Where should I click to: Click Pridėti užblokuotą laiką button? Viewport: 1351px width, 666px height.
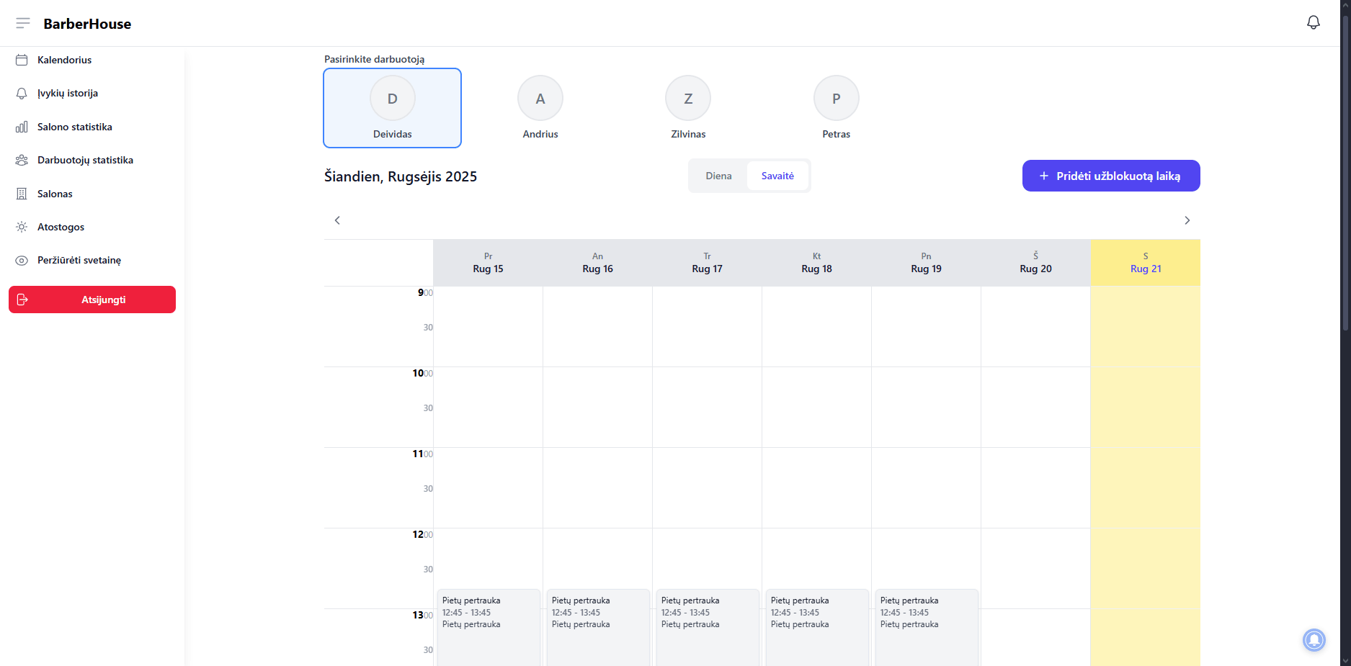[x=1110, y=176]
